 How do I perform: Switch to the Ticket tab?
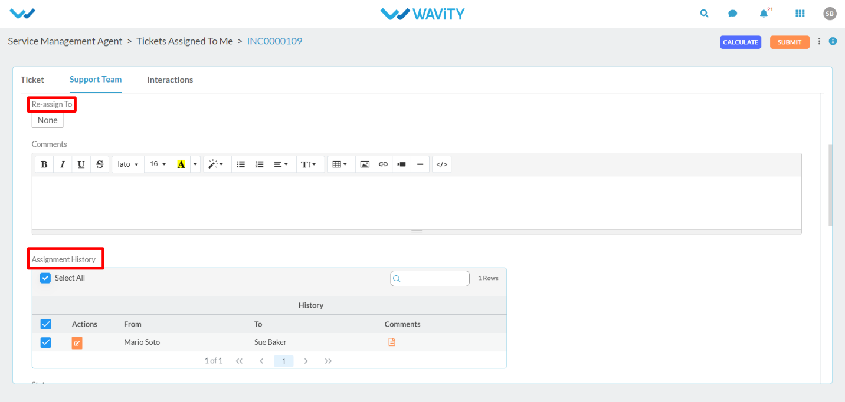pyautogui.click(x=32, y=80)
